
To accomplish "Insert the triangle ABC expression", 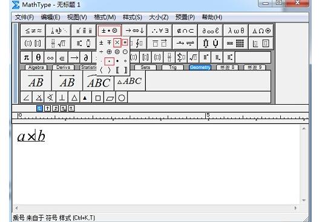I will point(130,80).
